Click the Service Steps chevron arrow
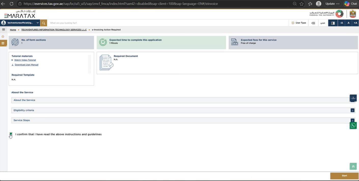 click(352, 120)
